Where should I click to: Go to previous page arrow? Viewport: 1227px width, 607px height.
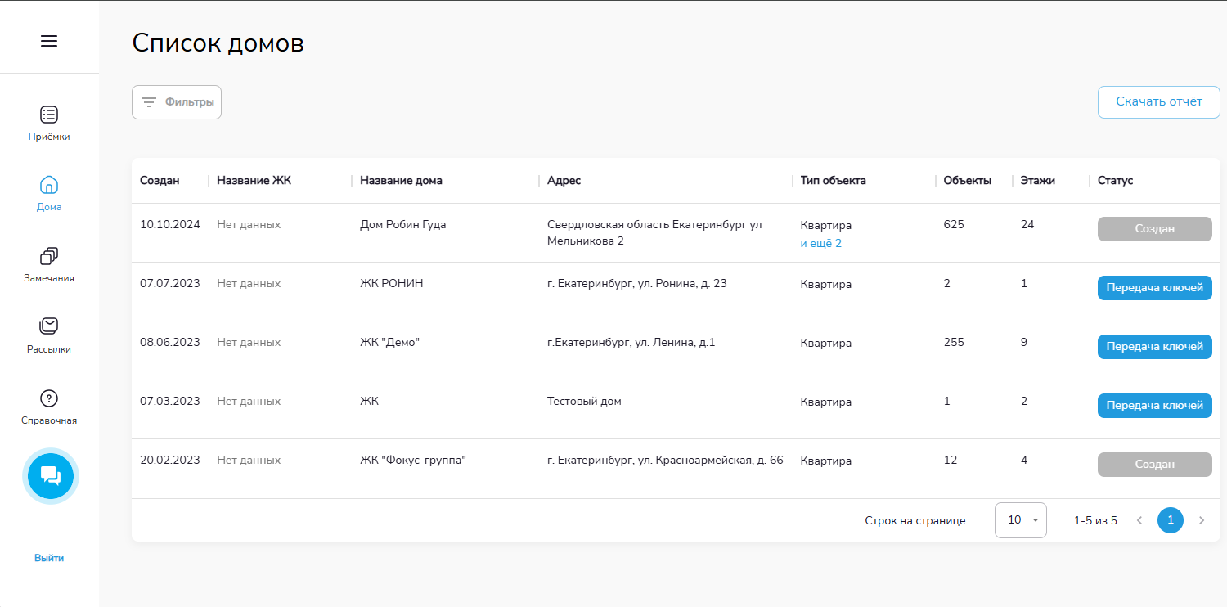click(x=1139, y=520)
